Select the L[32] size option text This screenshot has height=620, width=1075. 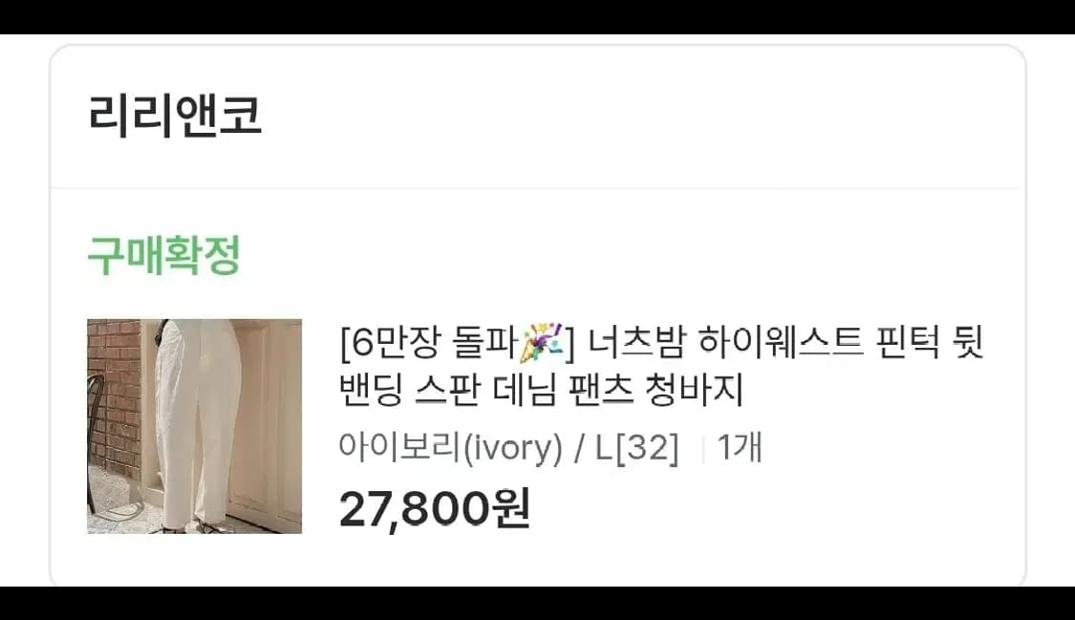tap(637, 448)
